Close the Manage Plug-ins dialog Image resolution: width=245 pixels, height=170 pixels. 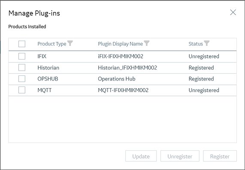[x=233, y=12]
